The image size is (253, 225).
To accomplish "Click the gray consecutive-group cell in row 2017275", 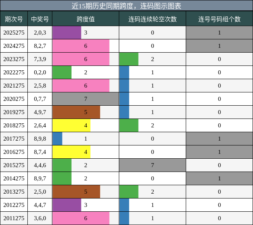I will point(220,139).
